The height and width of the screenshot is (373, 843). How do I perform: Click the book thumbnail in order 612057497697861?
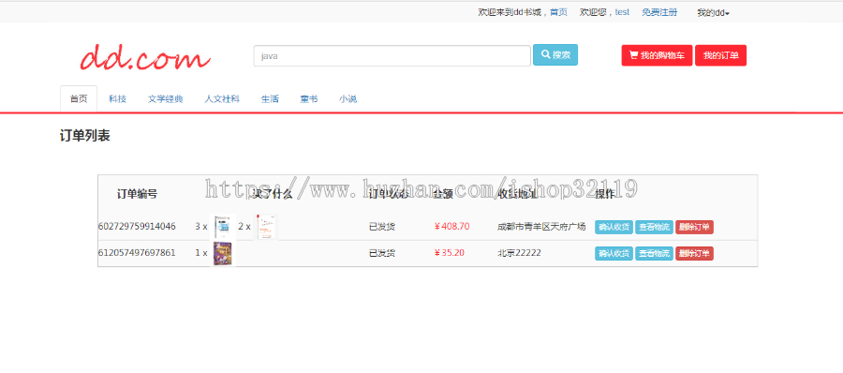pos(223,253)
